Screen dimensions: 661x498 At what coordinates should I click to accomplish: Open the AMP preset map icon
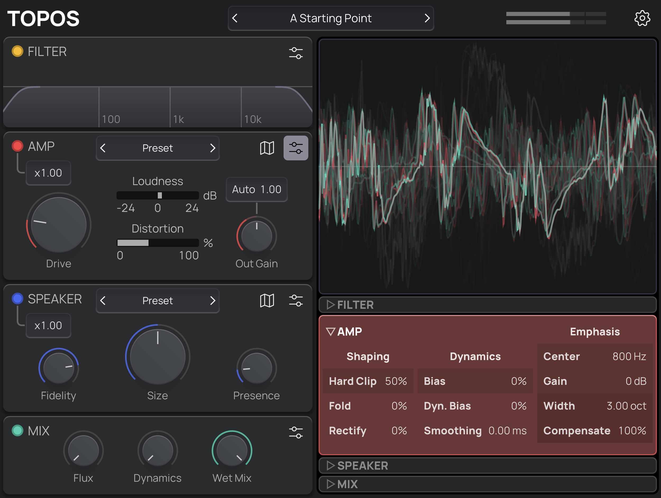click(267, 148)
